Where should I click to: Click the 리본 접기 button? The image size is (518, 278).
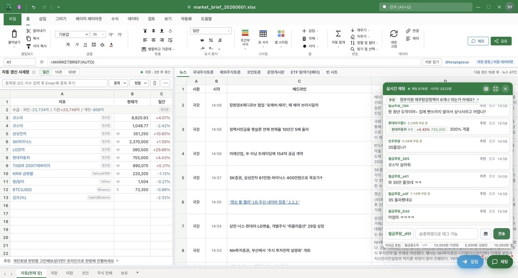(x=432, y=62)
